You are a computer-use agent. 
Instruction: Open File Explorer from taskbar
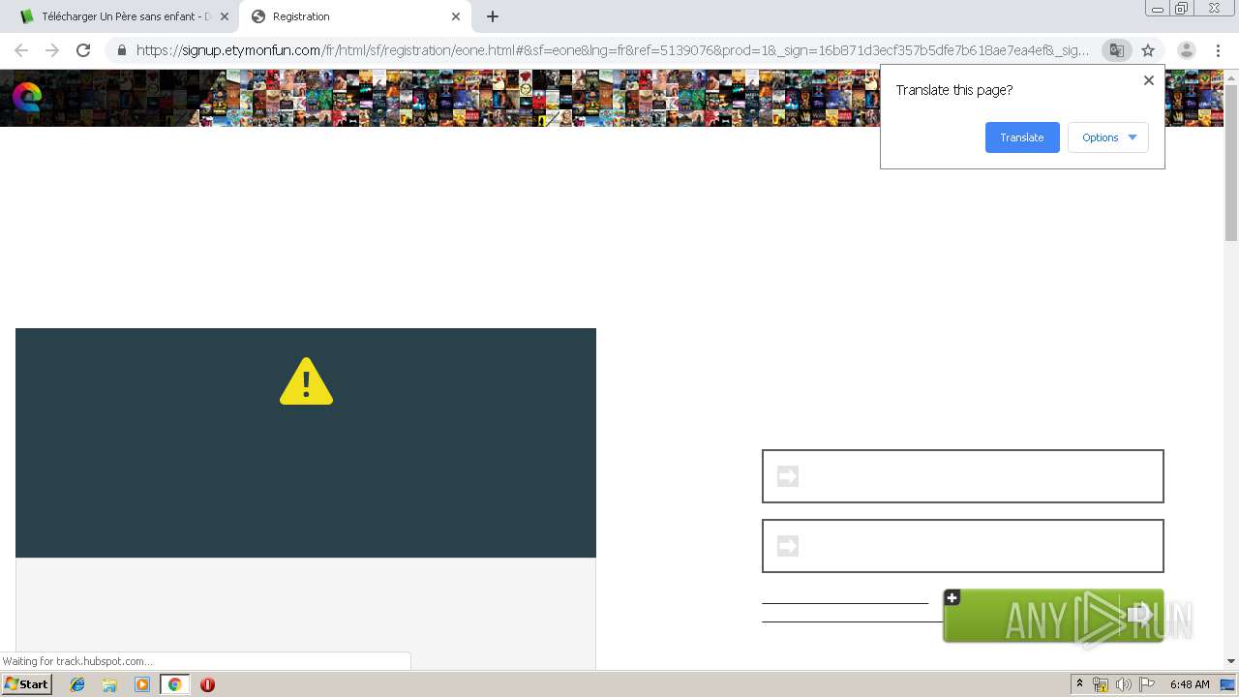pyautogui.click(x=109, y=684)
